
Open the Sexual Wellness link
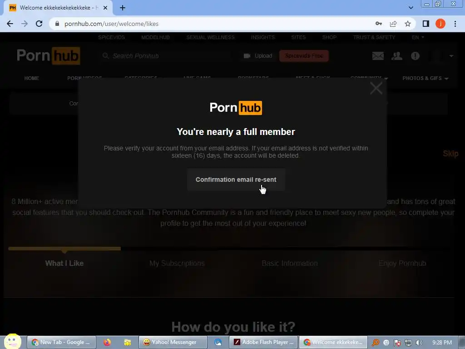click(210, 37)
